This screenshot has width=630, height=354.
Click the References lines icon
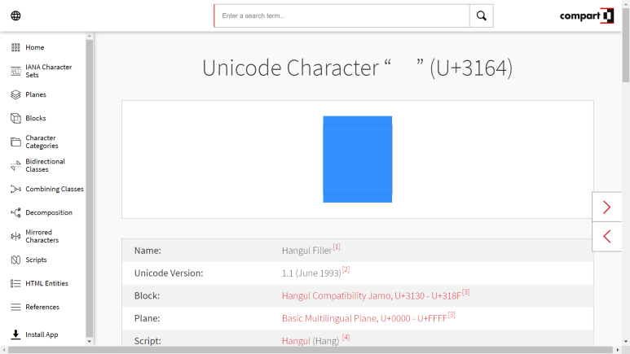[x=15, y=307]
